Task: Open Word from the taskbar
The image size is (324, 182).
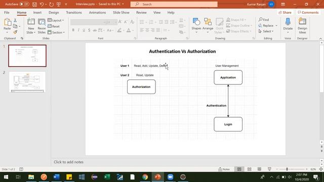Action: [56, 177]
